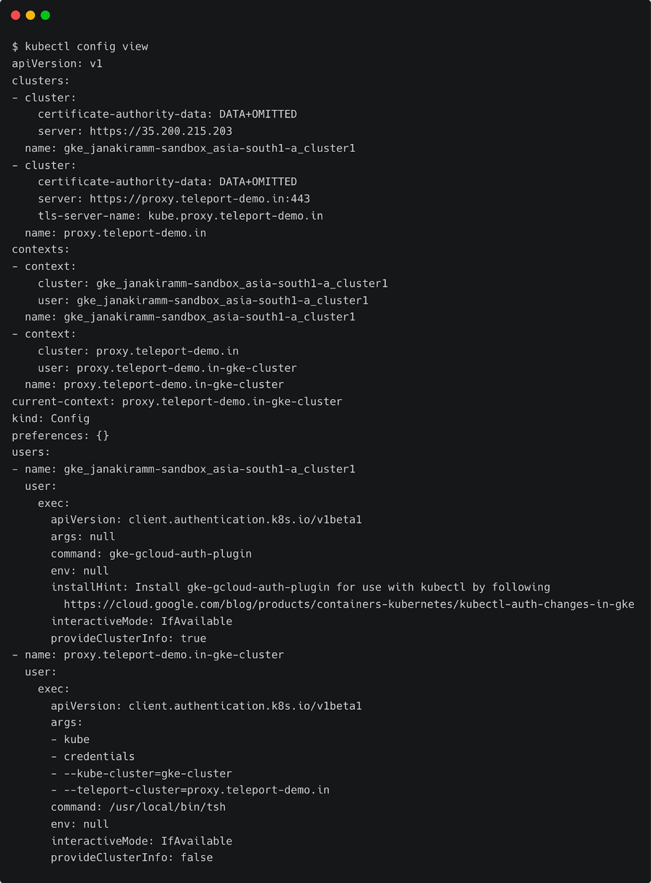Open the https://35.200.215.203 server URL

click(161, 131)
